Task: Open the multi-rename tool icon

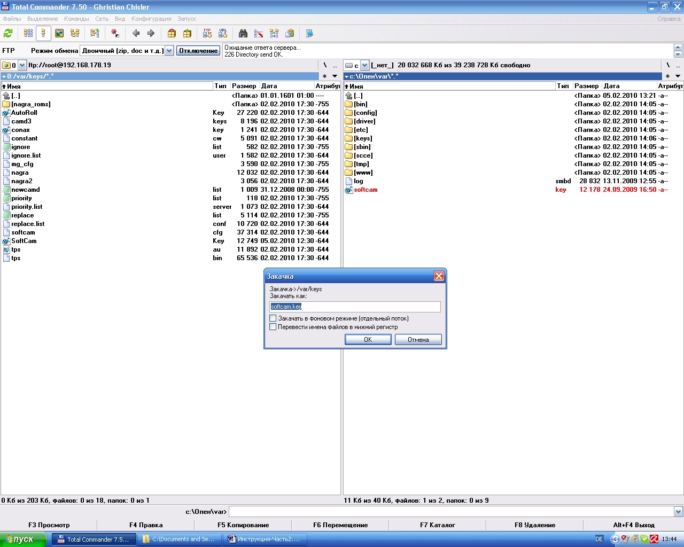Action: 259,33
